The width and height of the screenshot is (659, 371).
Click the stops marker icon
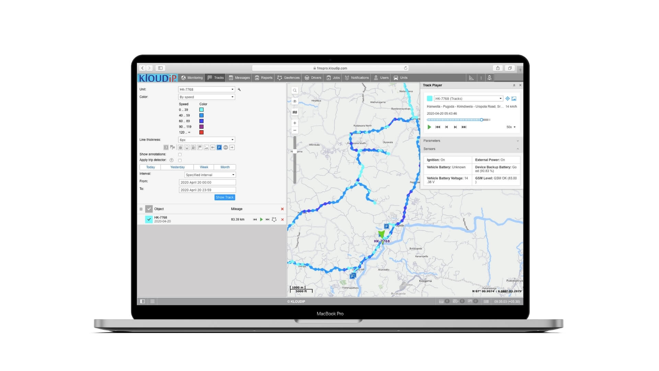(226, 147)
